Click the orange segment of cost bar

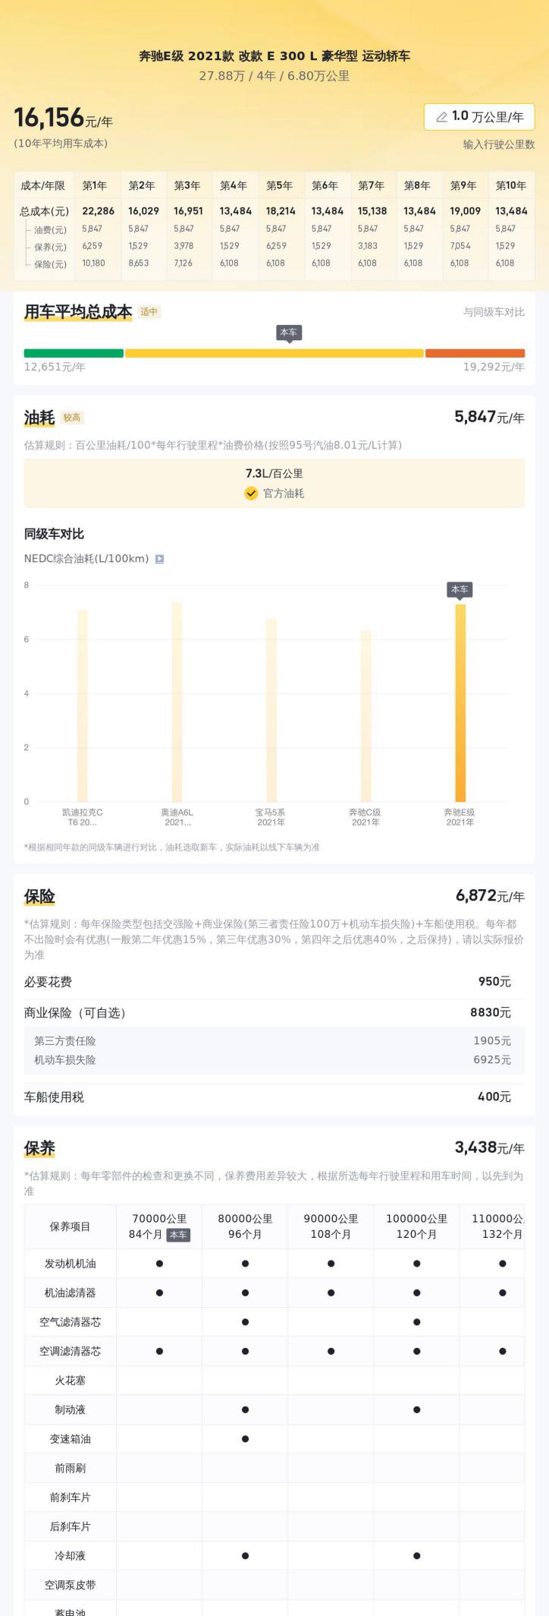pos(475,353)
